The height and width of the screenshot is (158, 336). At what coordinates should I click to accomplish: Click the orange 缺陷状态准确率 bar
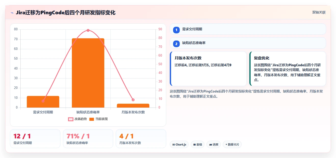click(88, 73)
